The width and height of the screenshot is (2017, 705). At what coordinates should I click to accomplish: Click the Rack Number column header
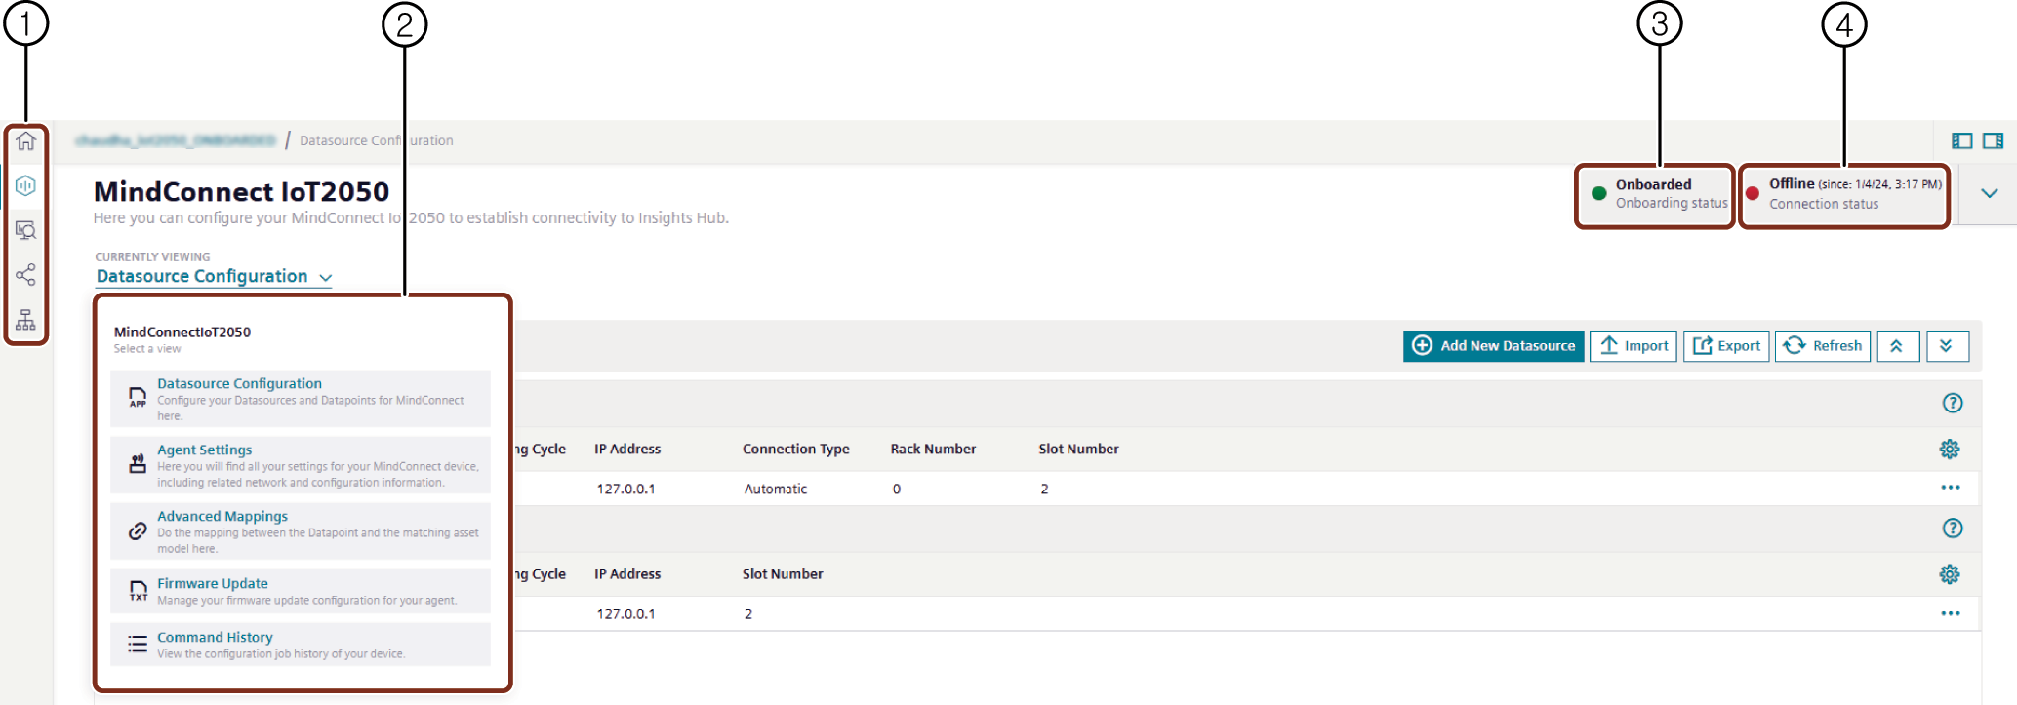(x=933, y=450)
